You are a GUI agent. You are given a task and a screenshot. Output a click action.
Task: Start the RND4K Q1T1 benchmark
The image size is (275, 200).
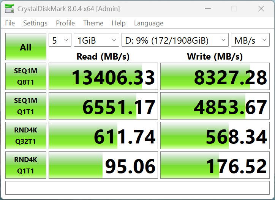click(26, 166)
